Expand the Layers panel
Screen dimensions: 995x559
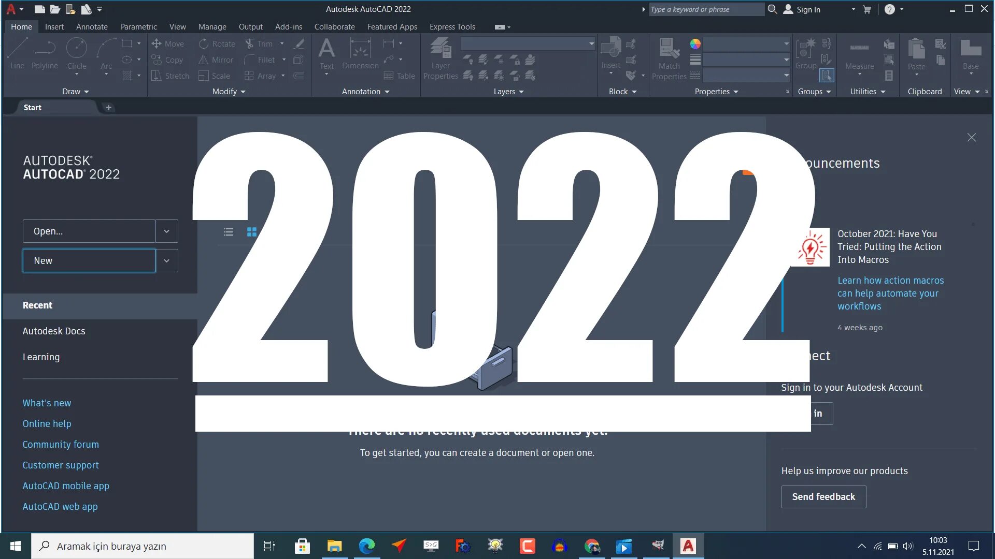click(509, 92)
